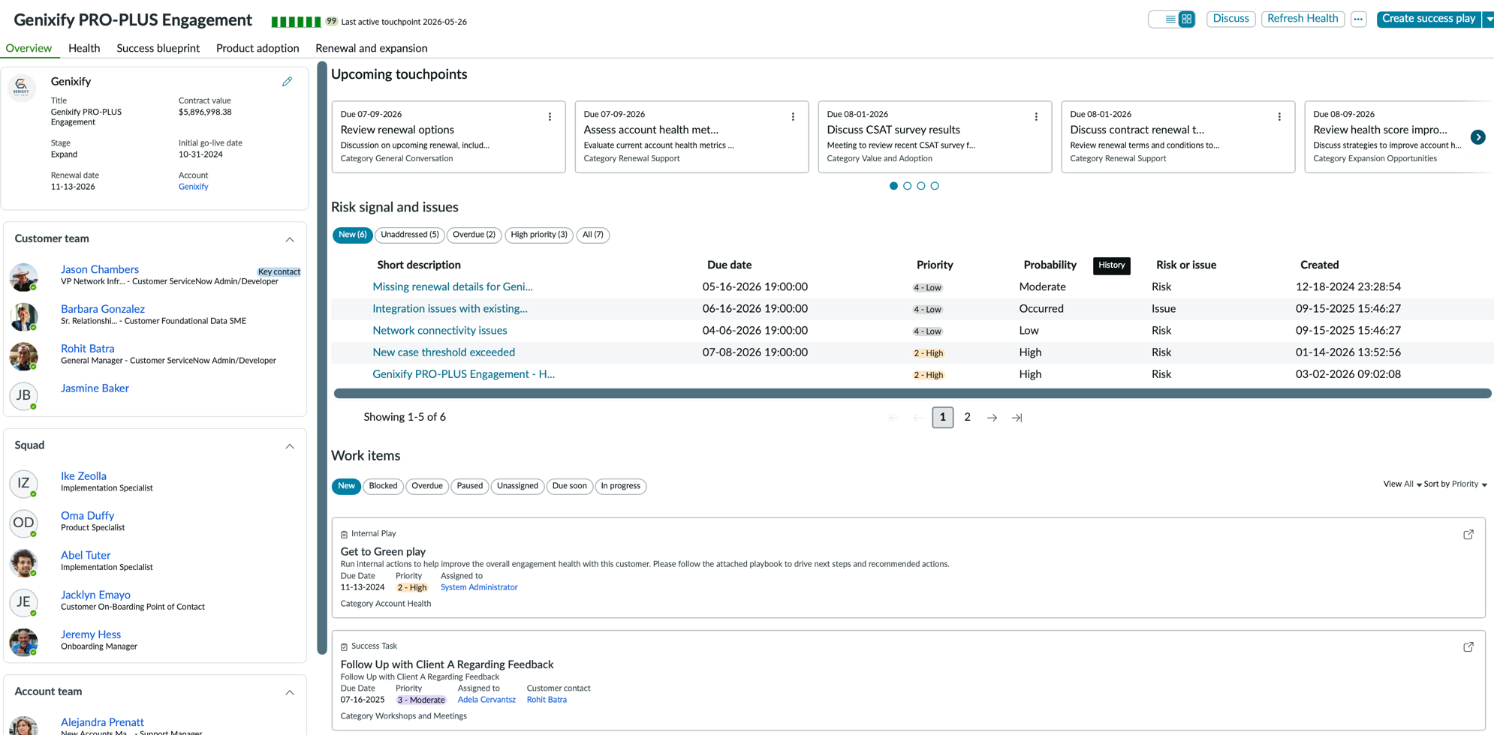Collapse the Squad section

click(x=290, y=446)
